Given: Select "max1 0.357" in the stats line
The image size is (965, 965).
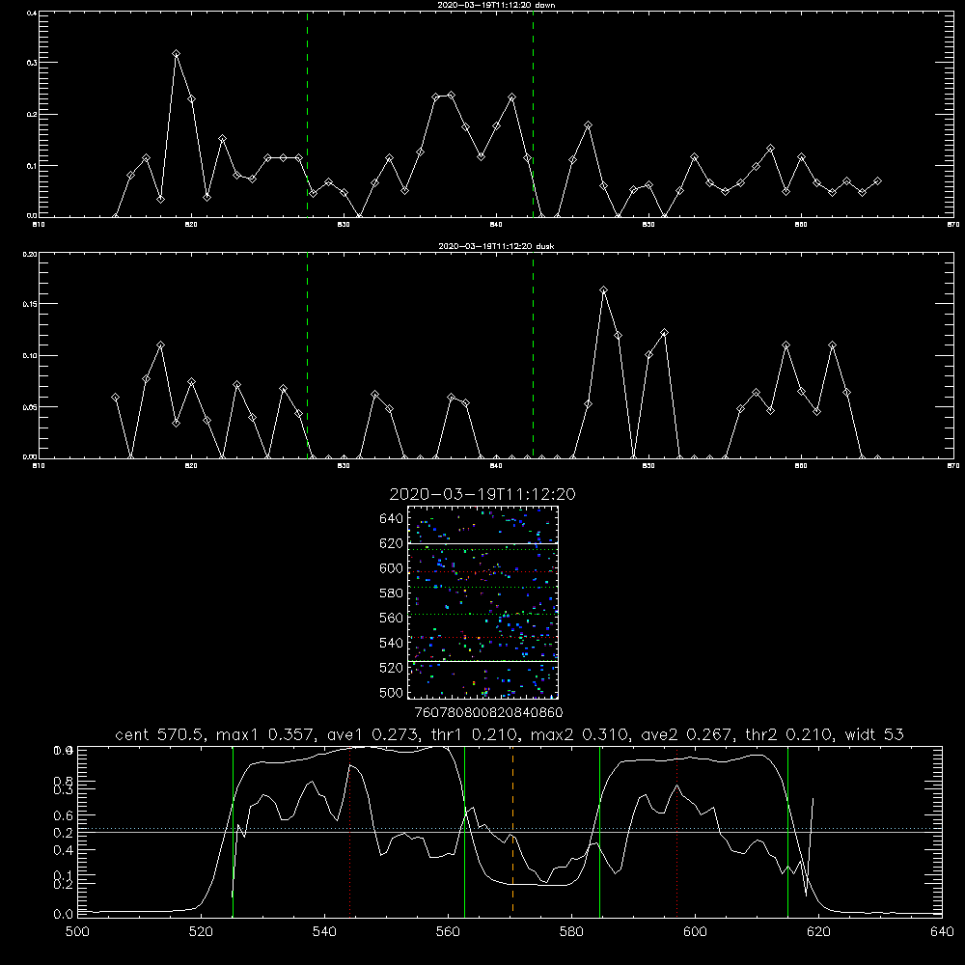Looking at the screenshot, I should [x=266, y=734].
